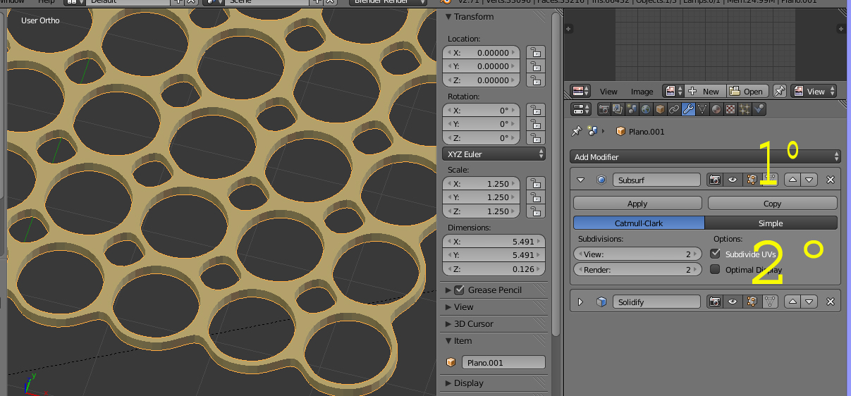Open the XYZ Euler rotation mode dropdown
Screen dimensions: 851x396
point(494,154)
